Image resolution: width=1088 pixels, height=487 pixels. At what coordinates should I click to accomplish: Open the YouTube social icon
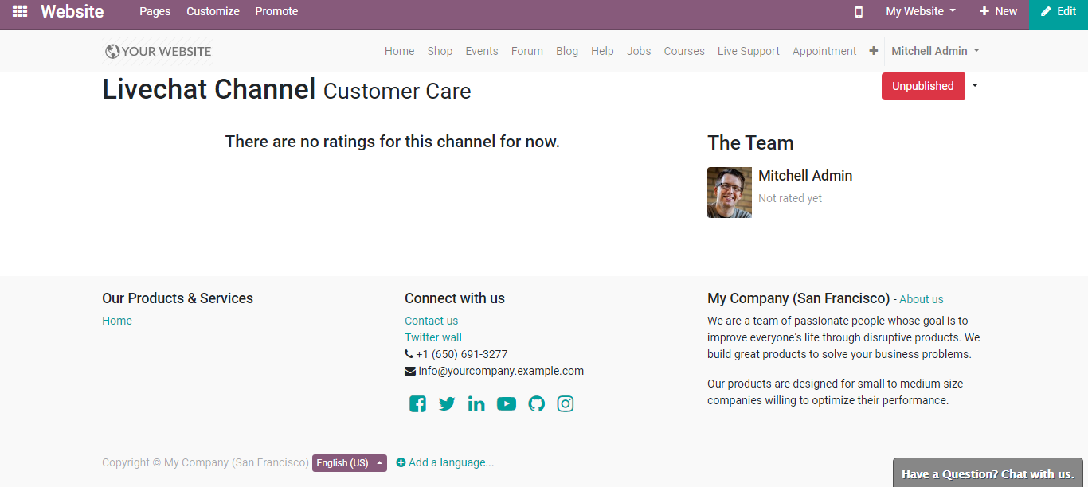click(507, 404)
